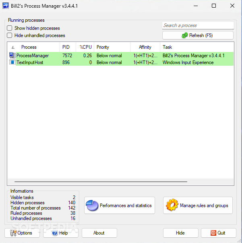Image resolution: width=242 pixels, height=243 pixels.
Task: Close the Process Manager window
Action: click(232, 6)
